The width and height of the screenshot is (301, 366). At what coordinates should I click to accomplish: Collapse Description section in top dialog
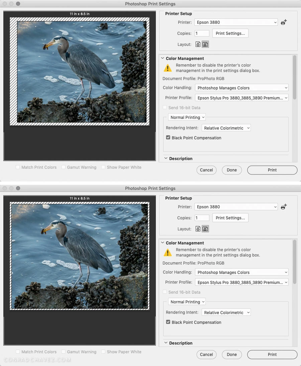[166, 158]
